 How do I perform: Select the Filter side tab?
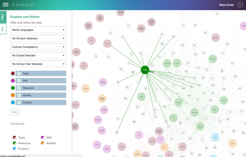2,17
